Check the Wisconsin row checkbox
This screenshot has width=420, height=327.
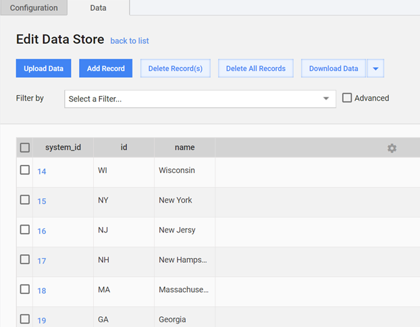pyautogui.click(x=25, y=170)
